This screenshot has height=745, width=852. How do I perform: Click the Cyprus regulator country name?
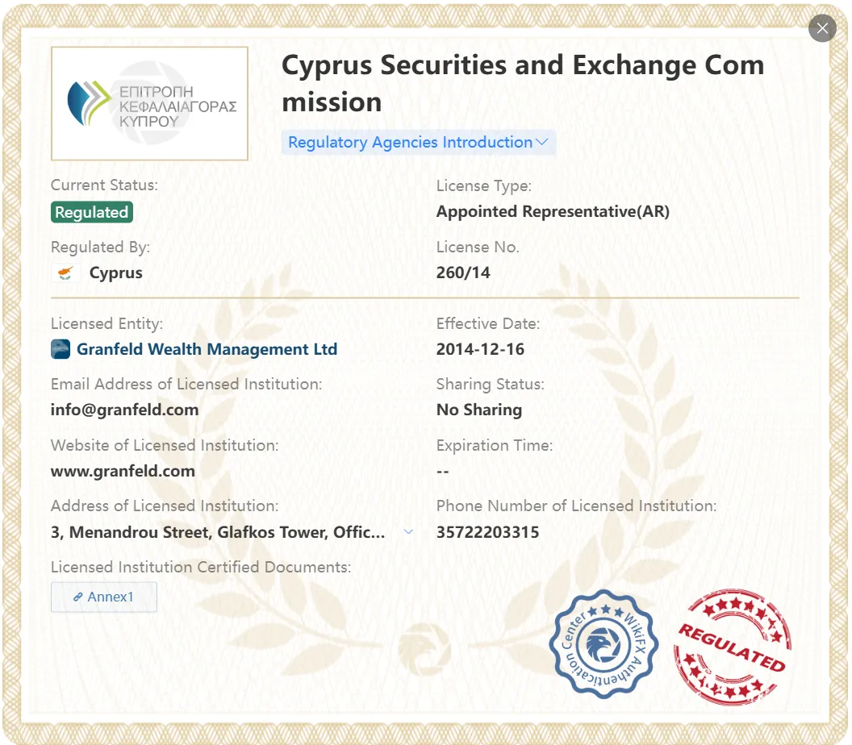pos(115,273)
